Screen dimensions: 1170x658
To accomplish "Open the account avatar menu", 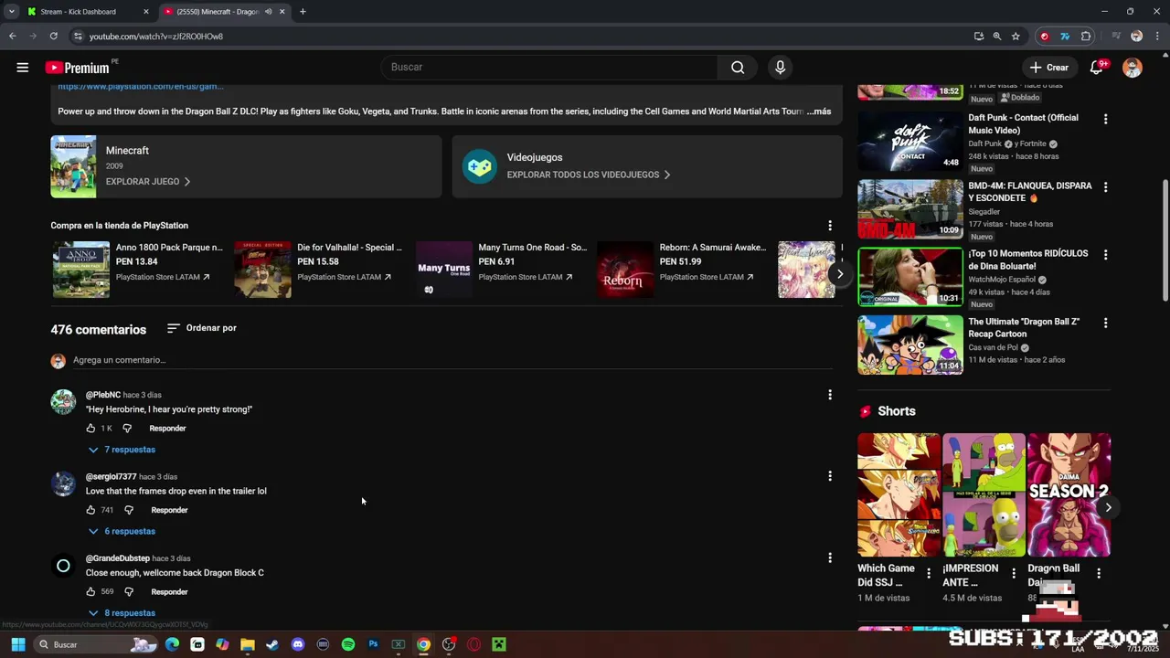I will click(x=1133, y=68).
